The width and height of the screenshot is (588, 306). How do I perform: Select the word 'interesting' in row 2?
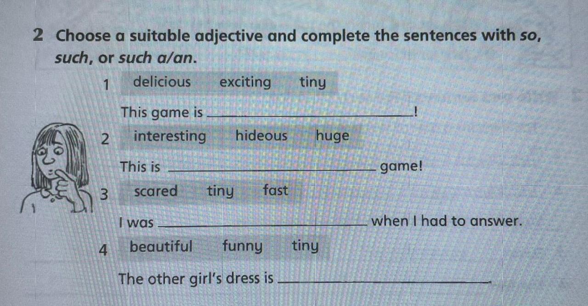click(x=170, y=136)
